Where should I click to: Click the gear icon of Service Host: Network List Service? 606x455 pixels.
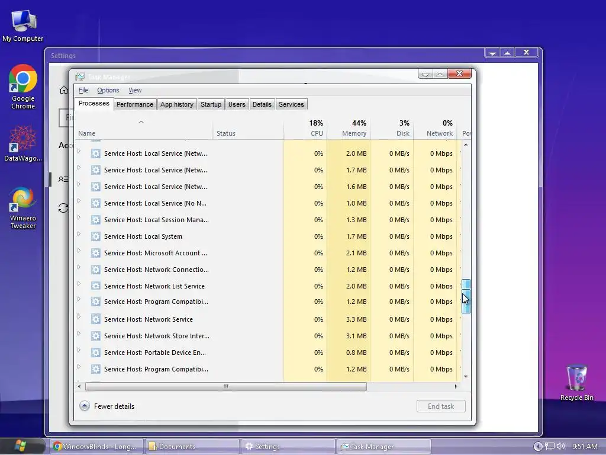pos(95,286)
